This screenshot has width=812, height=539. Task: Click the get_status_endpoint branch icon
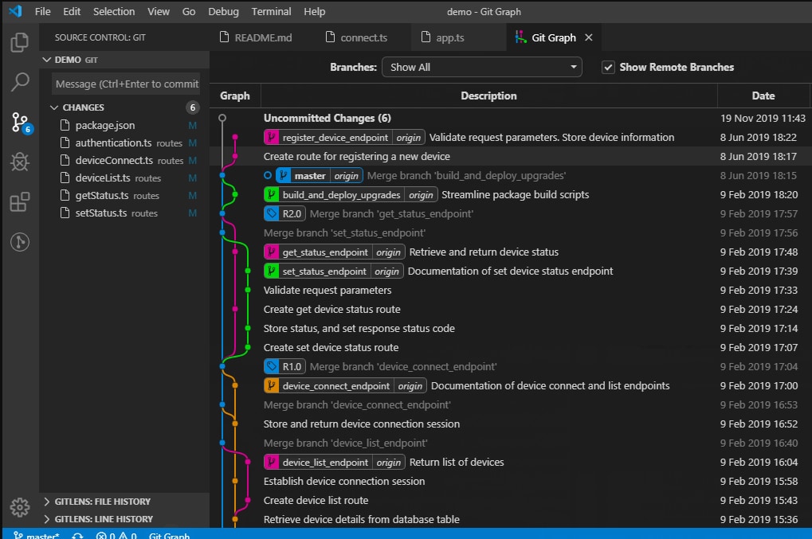tap(271, 252)
